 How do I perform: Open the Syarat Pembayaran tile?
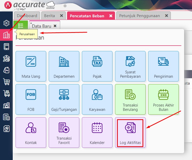point(130,66)
